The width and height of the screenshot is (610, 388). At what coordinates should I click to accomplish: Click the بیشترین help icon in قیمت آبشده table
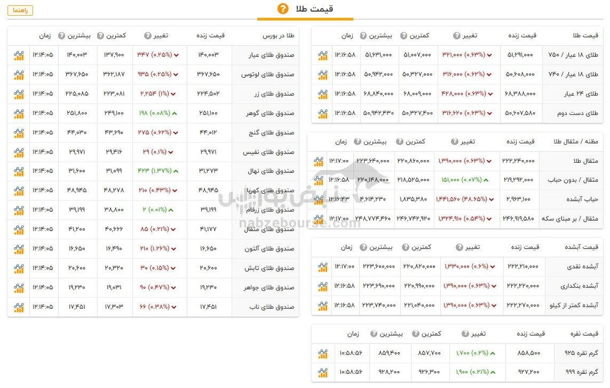363,247
